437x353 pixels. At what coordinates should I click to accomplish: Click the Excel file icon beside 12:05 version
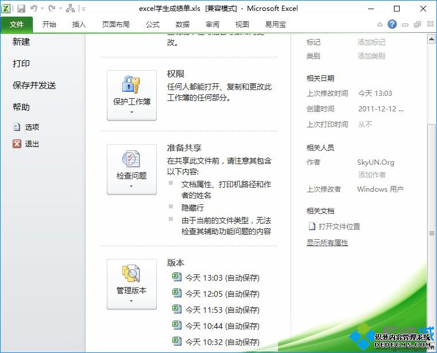(177, 293)
